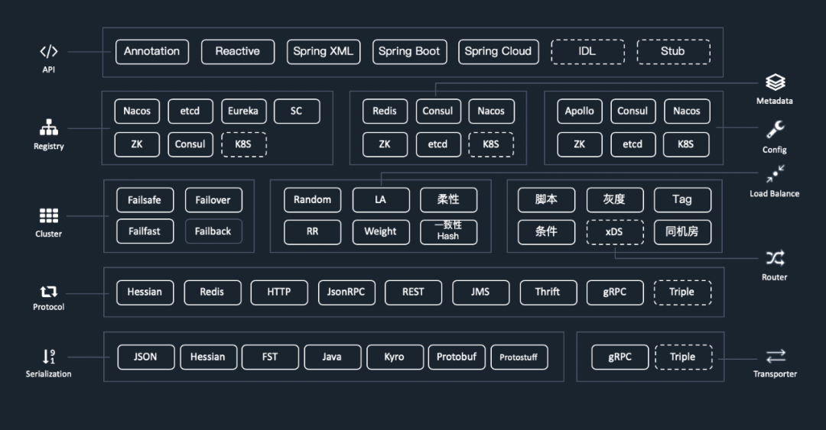This screenshot has width=826, height=430.
Task: Click the API code brackets icon
Action: [48, 52]
